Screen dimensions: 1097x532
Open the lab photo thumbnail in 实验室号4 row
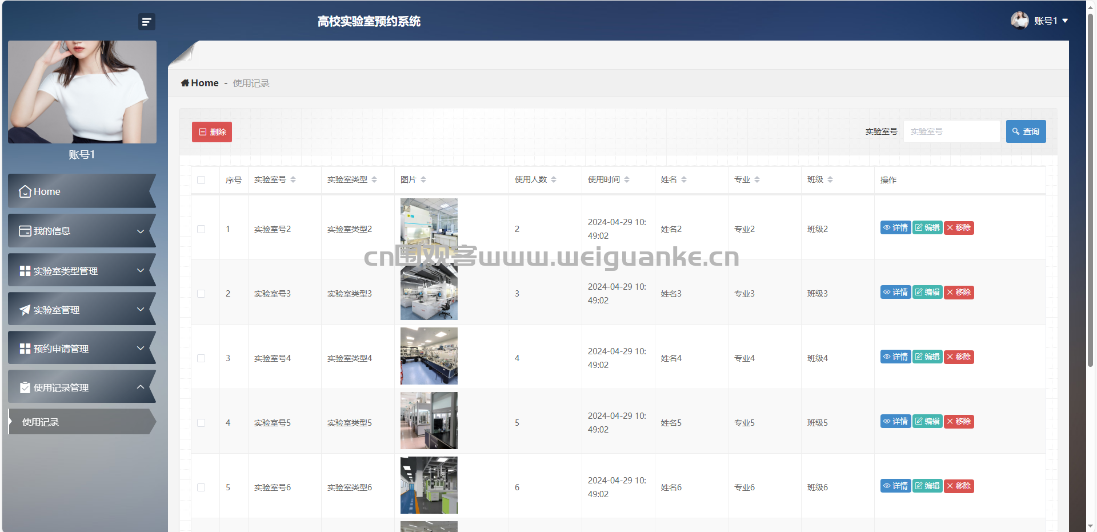(429, 356)
